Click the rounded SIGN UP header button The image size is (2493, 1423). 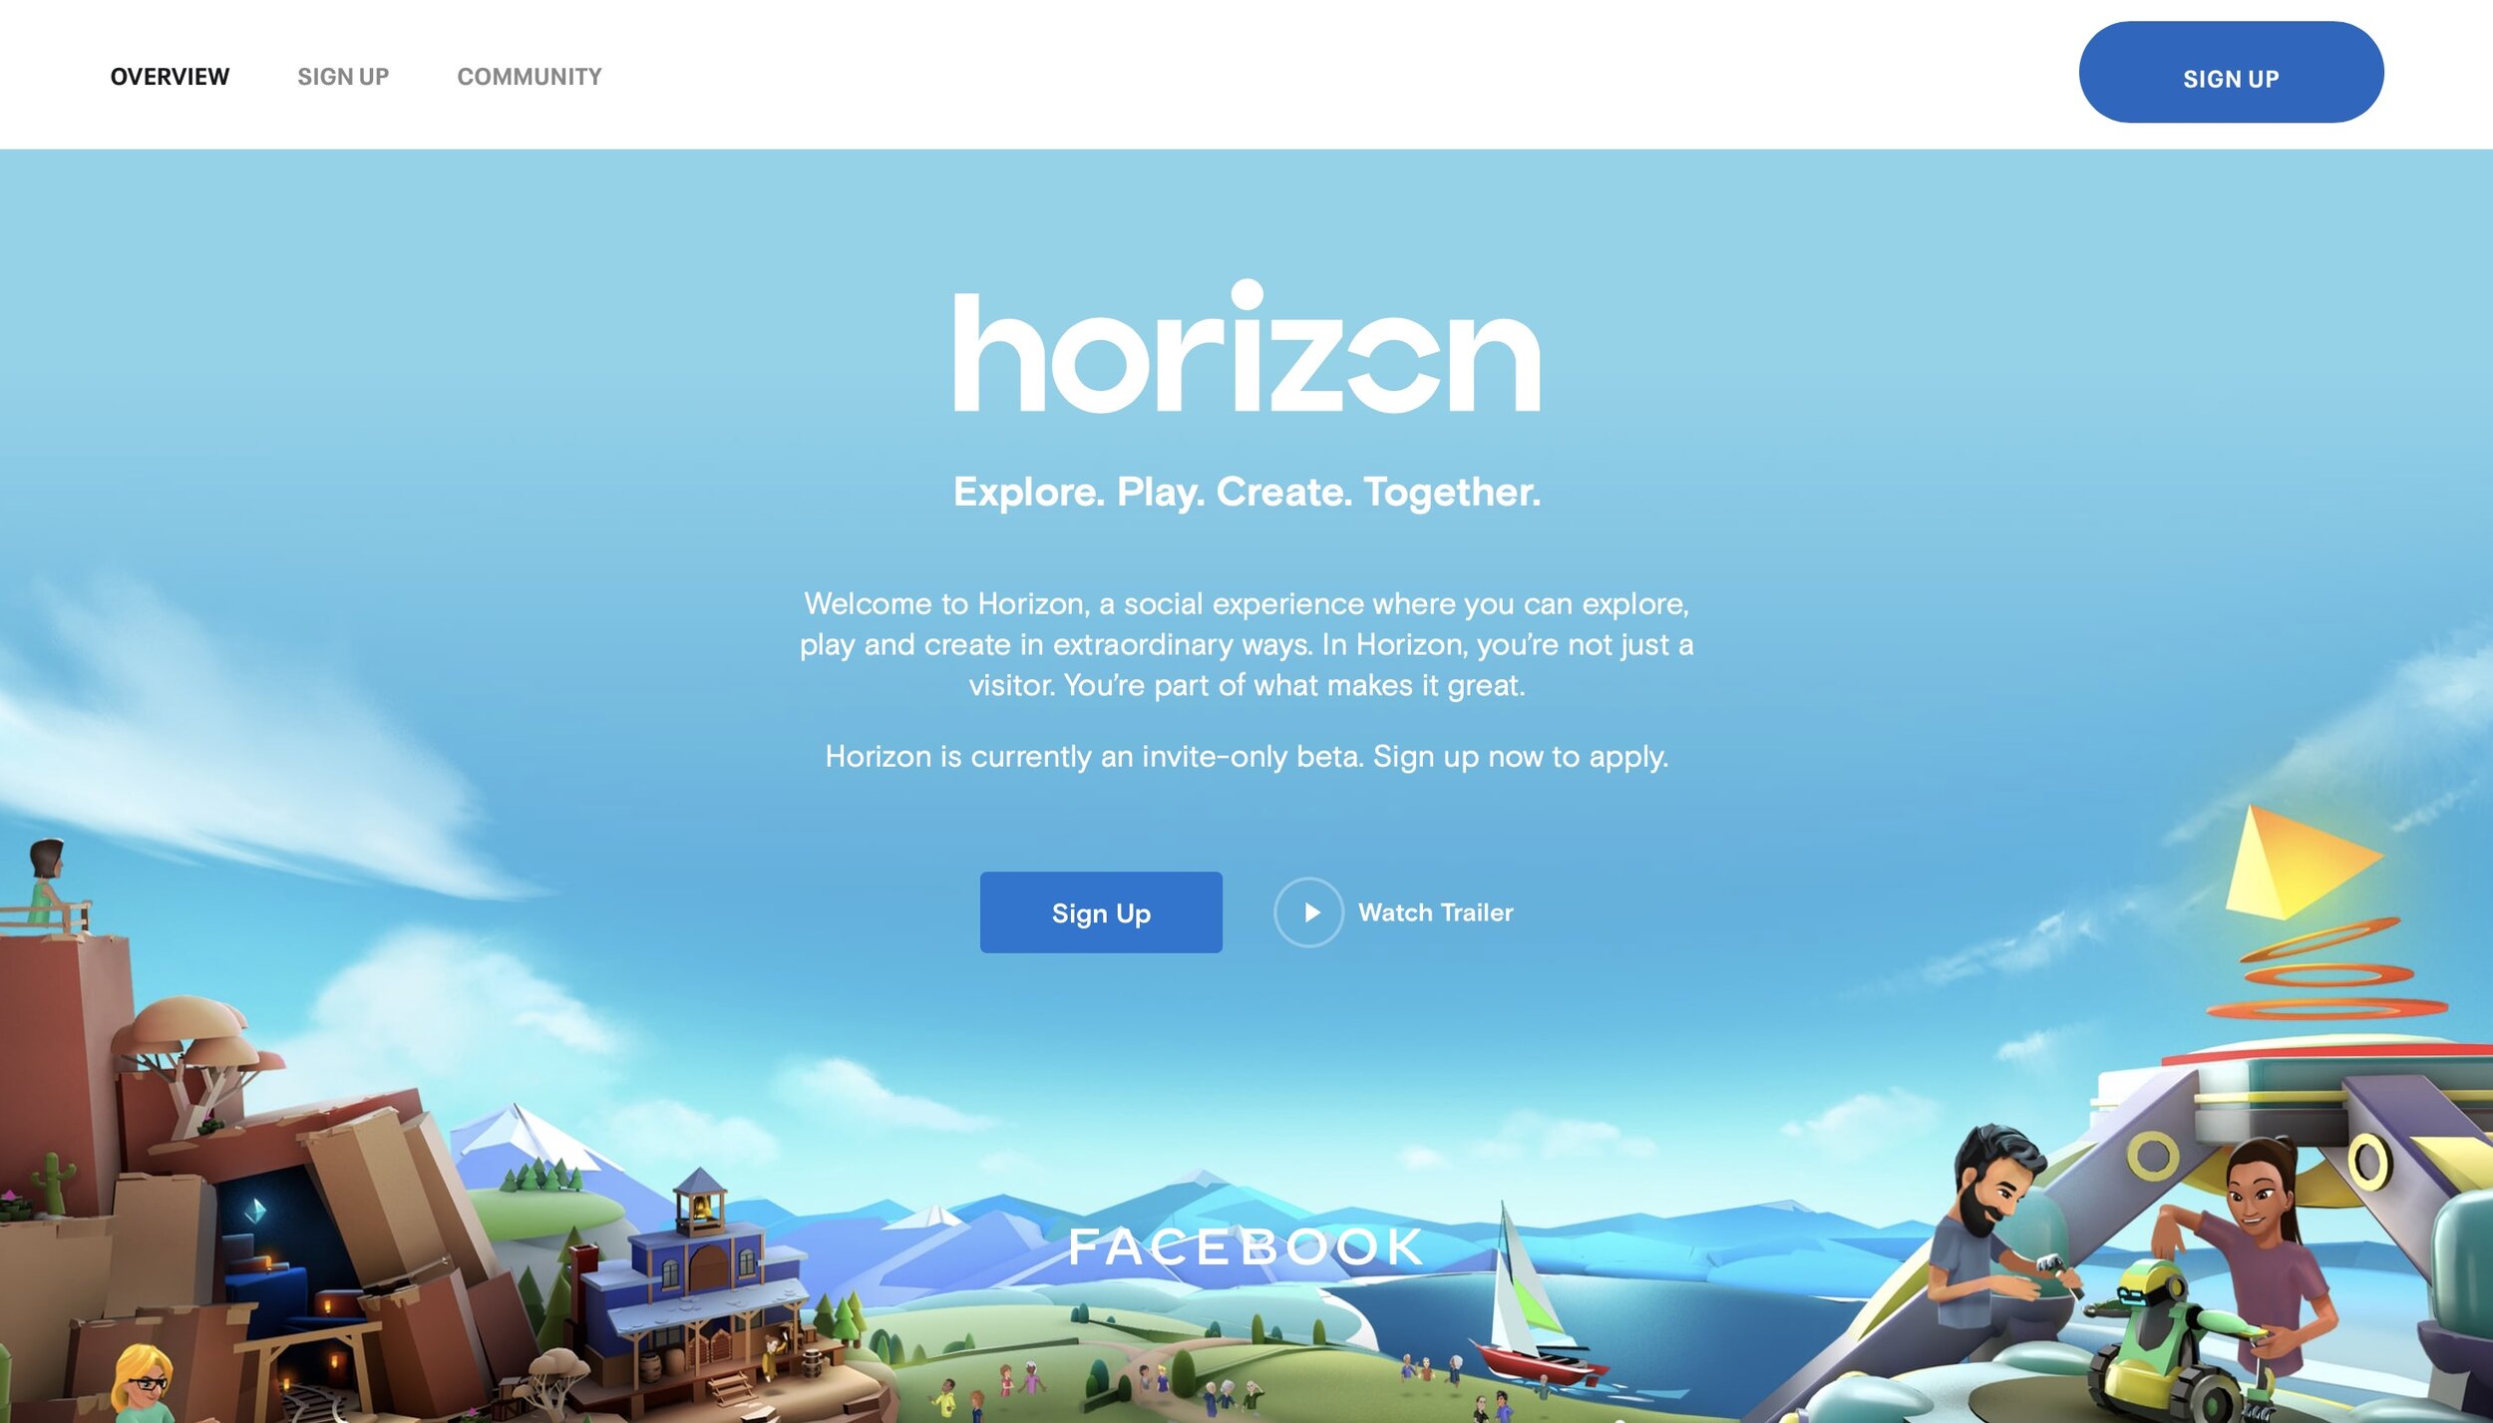(2231, 73)
